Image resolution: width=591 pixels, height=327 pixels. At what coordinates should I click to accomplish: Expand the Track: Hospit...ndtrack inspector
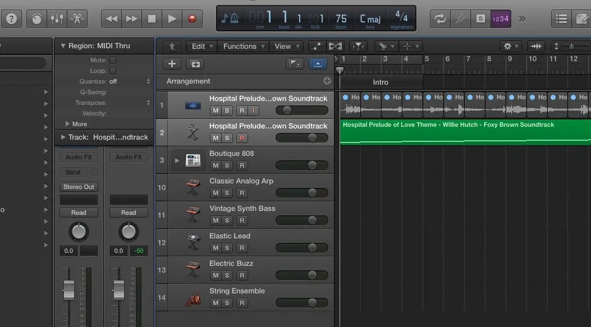click(63, 137)
